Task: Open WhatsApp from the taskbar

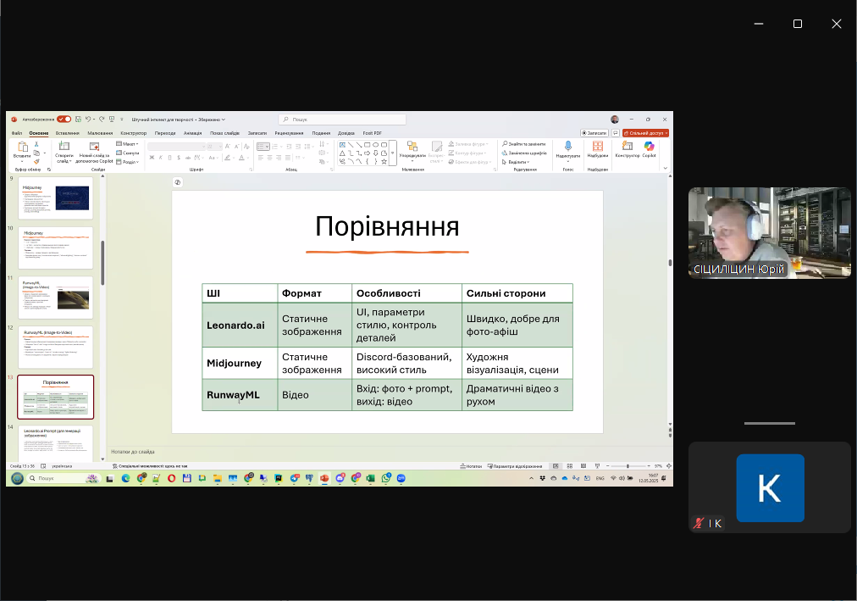Action: pyautogui.click(x=386, y=478)
